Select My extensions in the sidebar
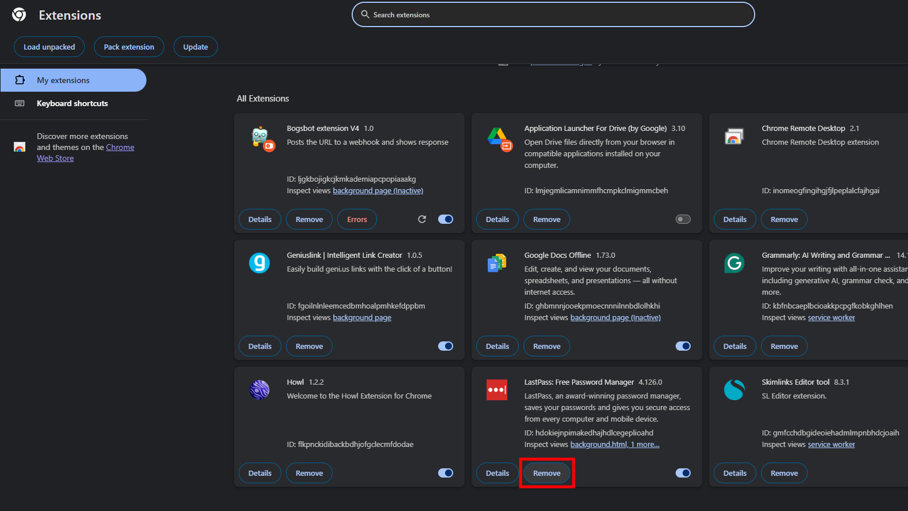The height and width of the screenshot is (511, 908). (x=63, y=80)
